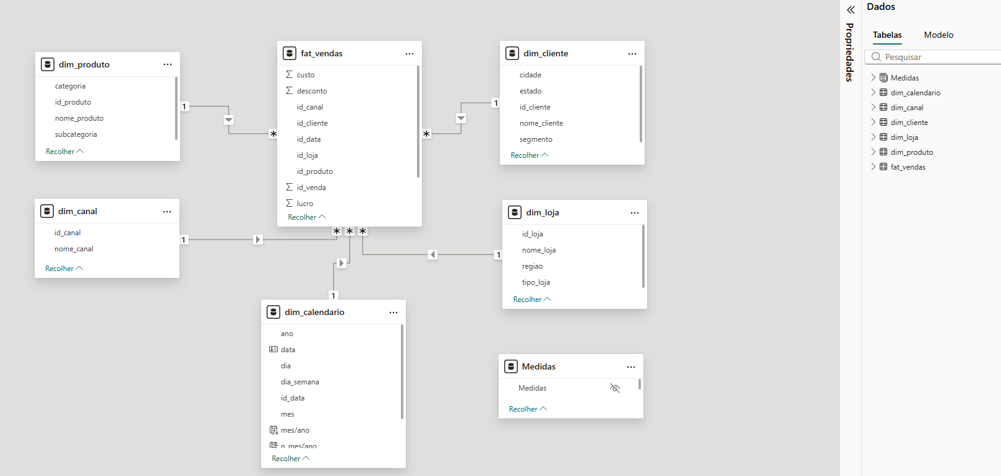This screenshot has width=1001, height=476.
Task: Collapse Medidas table via Recolher link
Action: click(x=528, y=409)
